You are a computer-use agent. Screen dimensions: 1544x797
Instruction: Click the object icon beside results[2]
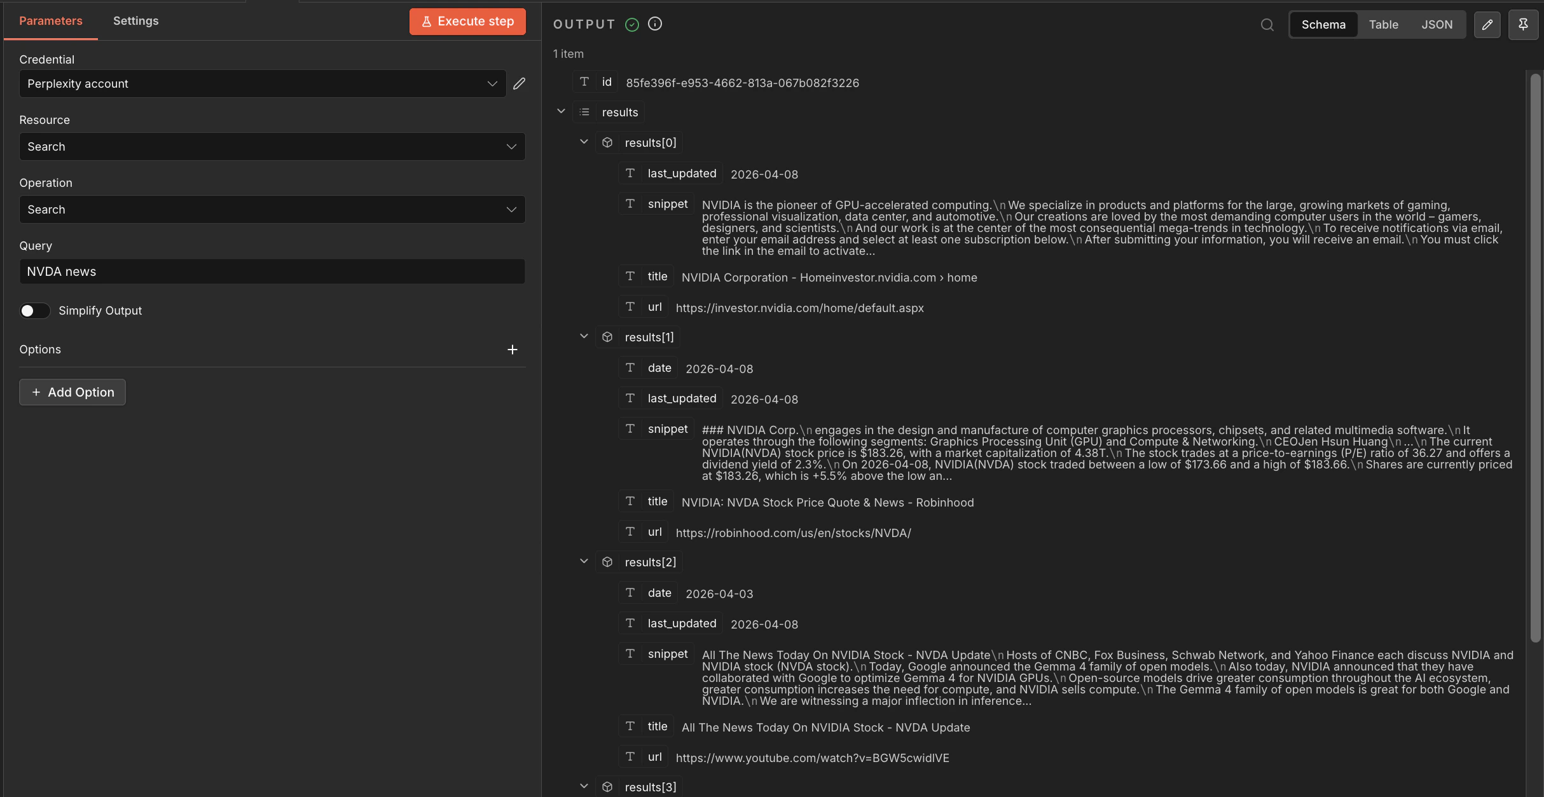tap(607, 561)
